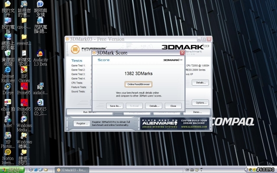The image size is (277, 173).
Task: Click the Game Test 1 label
Action: pos(78,65)
